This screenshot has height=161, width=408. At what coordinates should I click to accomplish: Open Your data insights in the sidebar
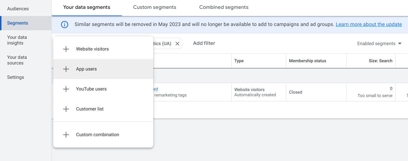(17, 40)
